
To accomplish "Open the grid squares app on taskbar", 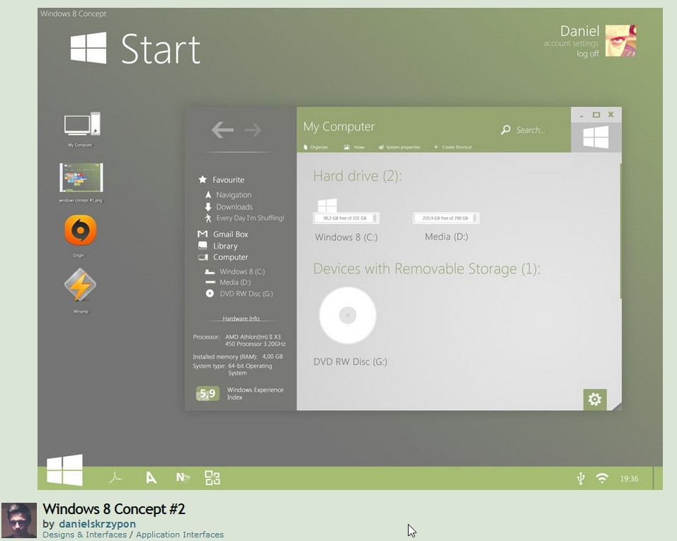I will 212,478.
